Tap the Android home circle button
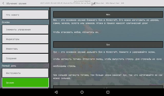164x96 pixels. (82, 92)
